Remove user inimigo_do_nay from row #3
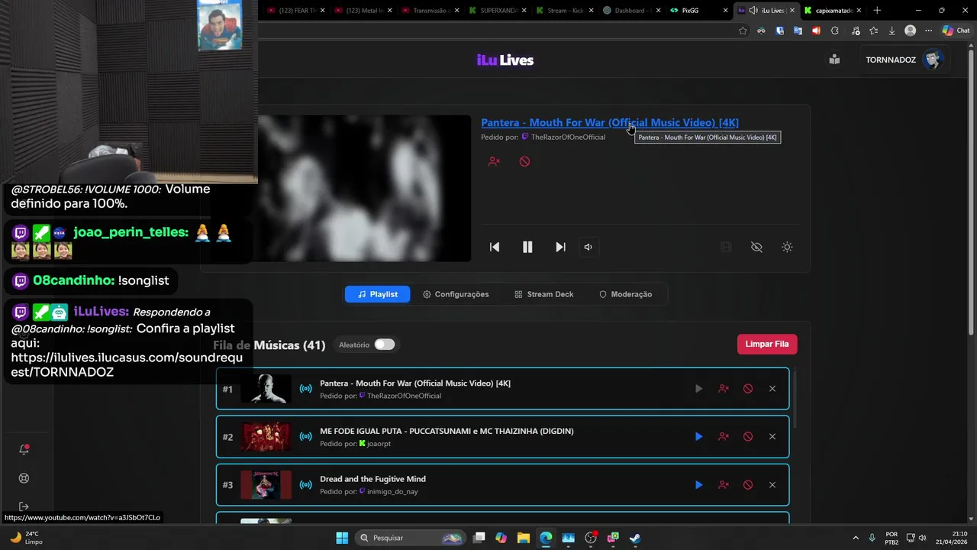This screenshot has width=977, height=550. pos(724,485)
